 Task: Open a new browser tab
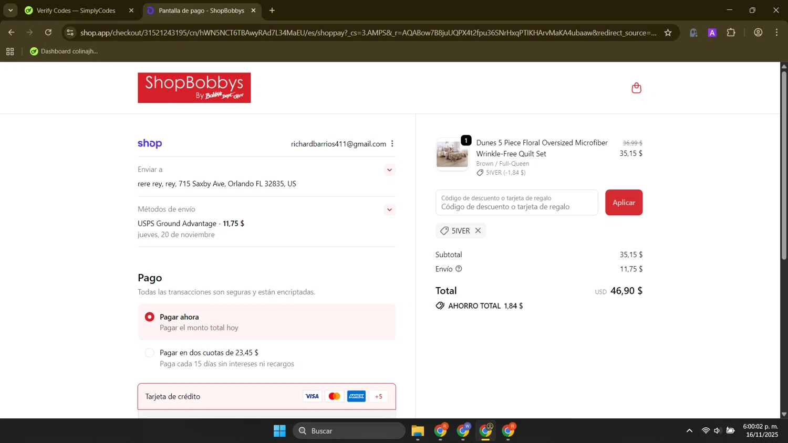(x=272, y=10)
